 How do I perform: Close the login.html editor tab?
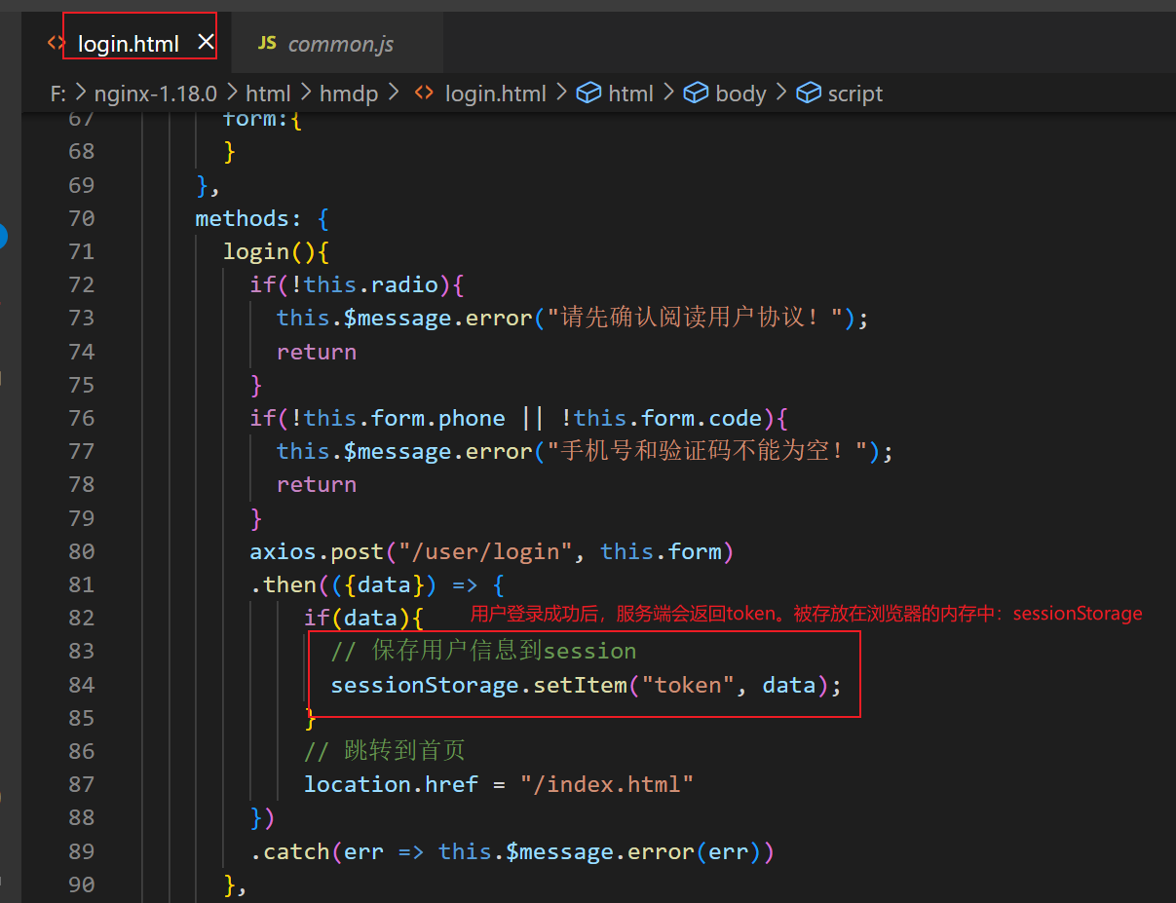pyautogui.click(x=206, y=42)
